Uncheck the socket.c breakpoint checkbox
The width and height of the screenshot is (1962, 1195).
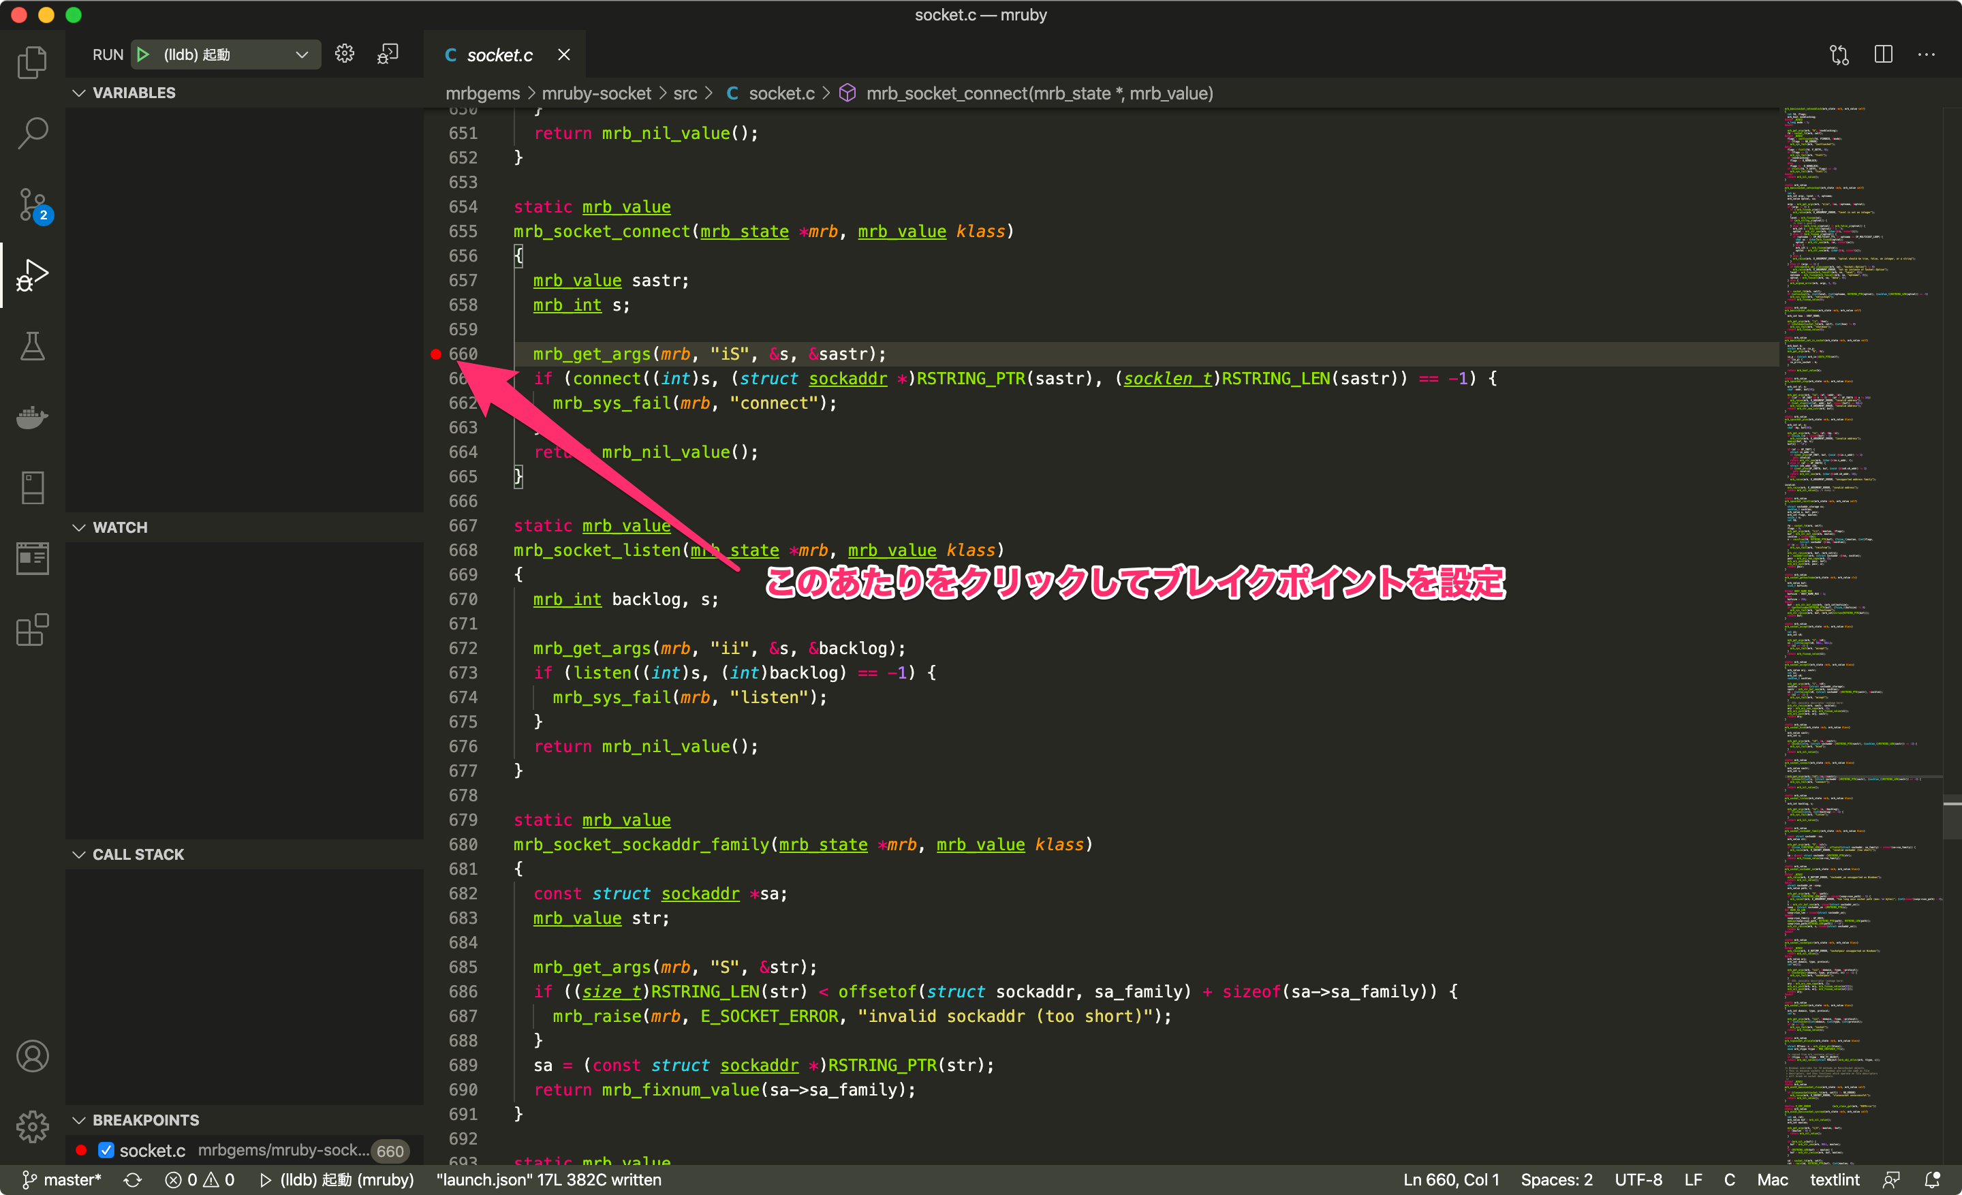click(x=106, y=1149)
